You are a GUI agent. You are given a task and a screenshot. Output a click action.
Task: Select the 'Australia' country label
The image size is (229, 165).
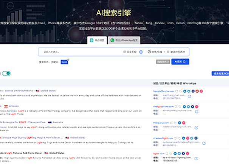58,122
